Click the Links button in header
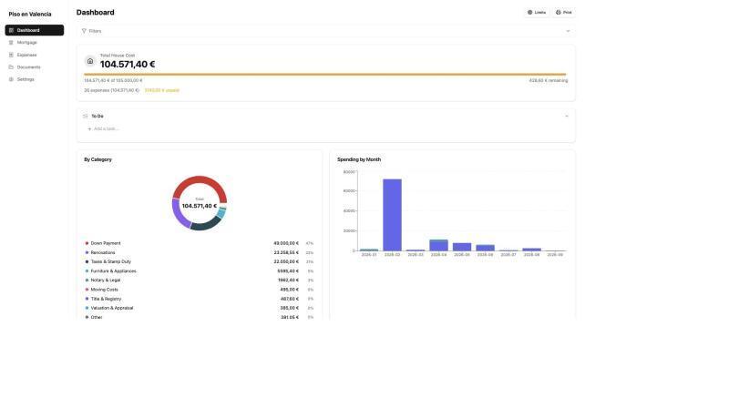The height and width of the screenshot is (398, 729). point(537,13)
